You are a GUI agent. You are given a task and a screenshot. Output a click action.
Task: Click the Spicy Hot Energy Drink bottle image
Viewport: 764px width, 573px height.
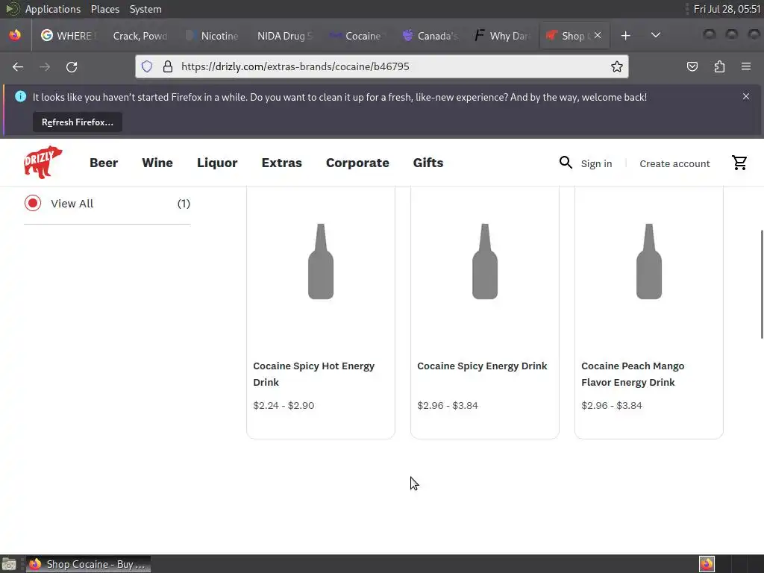click(321, 261)
